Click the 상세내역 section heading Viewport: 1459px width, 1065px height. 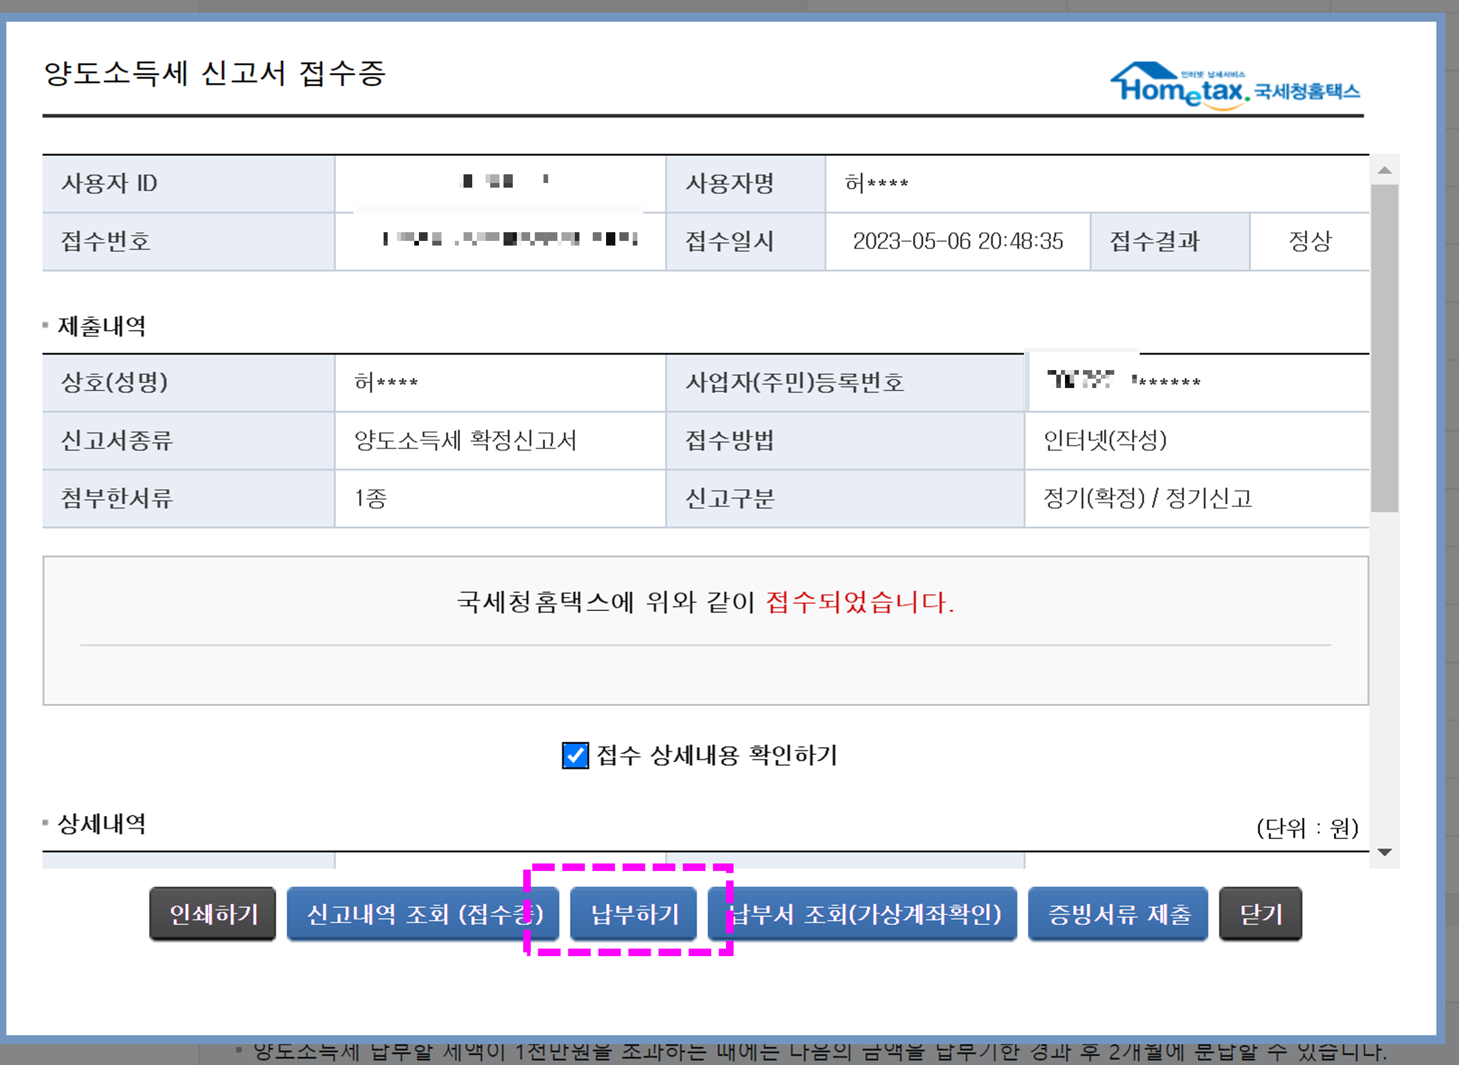coord(102,824)
